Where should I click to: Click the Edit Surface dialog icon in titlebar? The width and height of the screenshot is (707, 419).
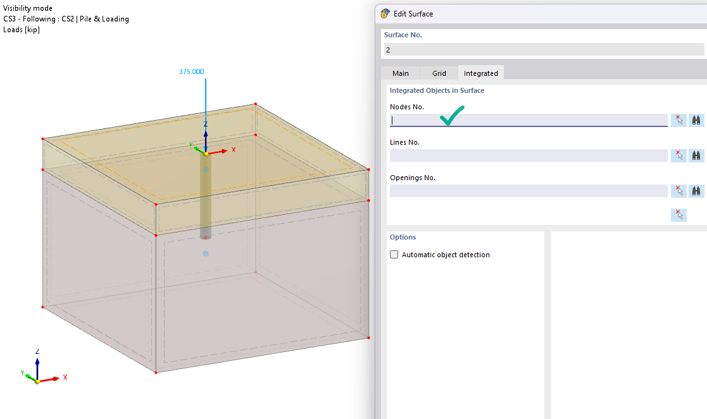click(384, 13)
